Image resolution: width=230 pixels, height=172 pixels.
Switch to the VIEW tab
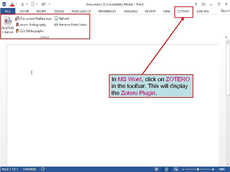(x=166, y=11)
